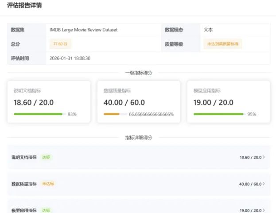Viewport: 276px width, 213px height.
Task: Click the green 达标 tag beside 说明文档指标
Action: click(46, 157)
